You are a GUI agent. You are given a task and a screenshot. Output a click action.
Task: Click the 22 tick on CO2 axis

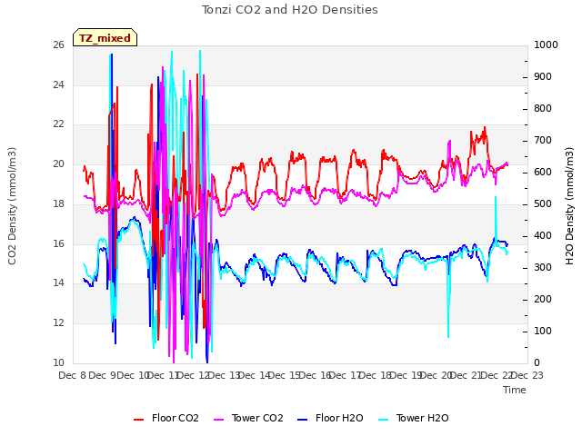point(58,124)
